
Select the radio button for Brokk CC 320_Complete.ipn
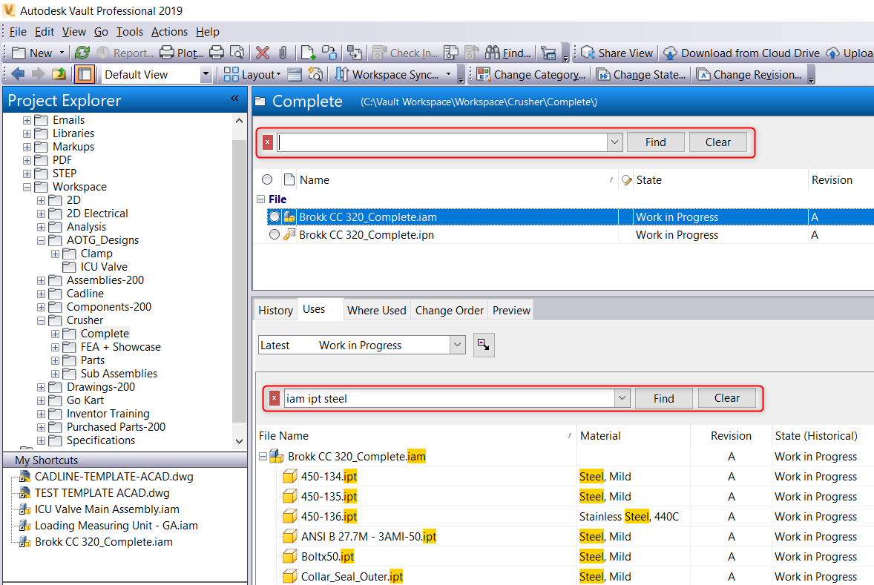275,234
